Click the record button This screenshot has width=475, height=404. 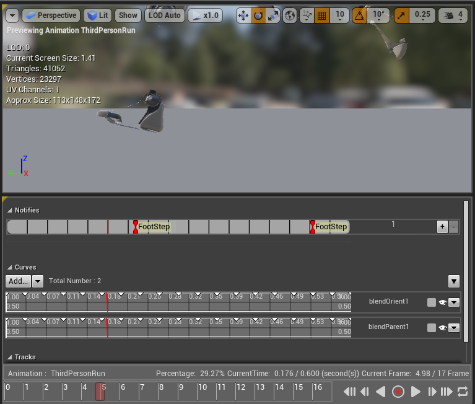click(398, 392)
